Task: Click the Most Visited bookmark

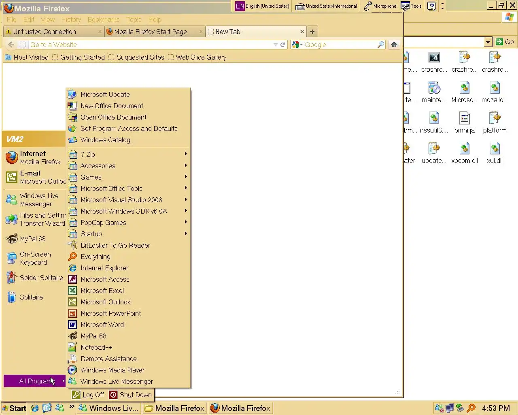Action: (x=27, y=57)
